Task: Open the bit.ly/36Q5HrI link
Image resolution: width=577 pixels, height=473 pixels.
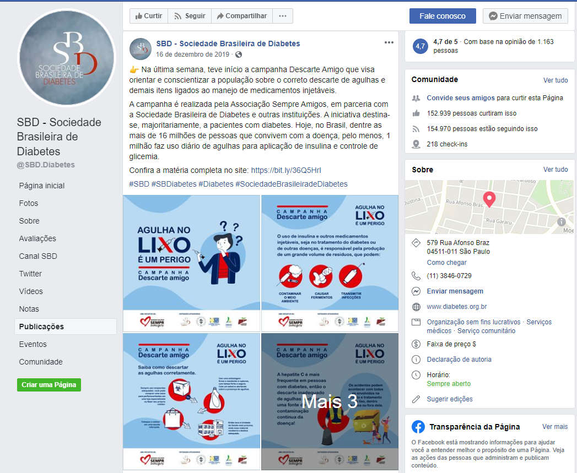Action: pyautogui.click(x=286, y=170)
